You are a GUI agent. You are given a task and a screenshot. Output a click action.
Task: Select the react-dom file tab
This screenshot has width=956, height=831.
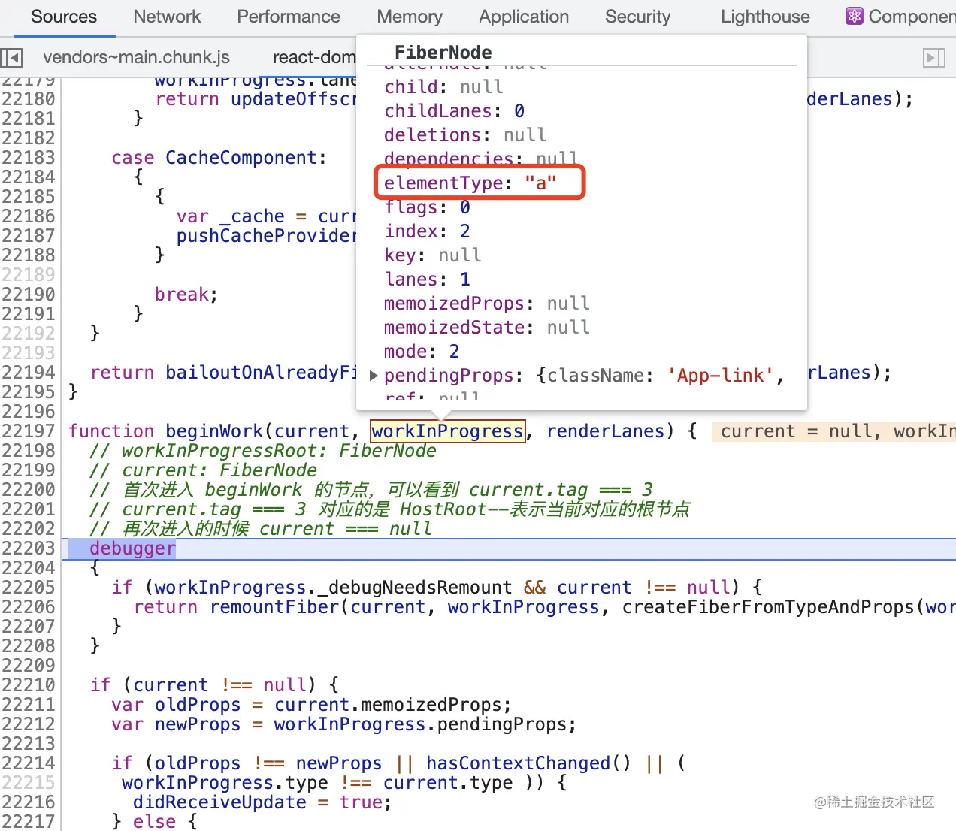click(314, 57)
